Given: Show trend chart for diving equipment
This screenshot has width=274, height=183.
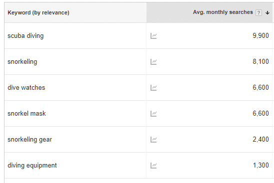Looking at the screenshot, I should coord(153,166).
